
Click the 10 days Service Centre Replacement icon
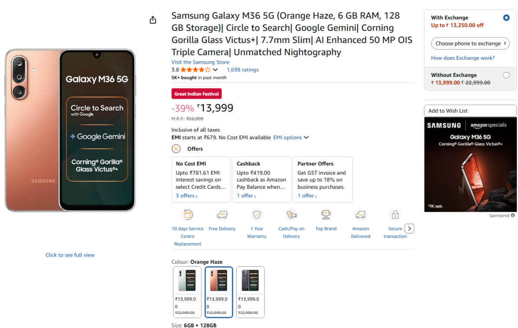[187, 215]
